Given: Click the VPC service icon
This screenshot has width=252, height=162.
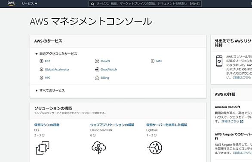Looking at the screenshot, I should click(41, 78).
